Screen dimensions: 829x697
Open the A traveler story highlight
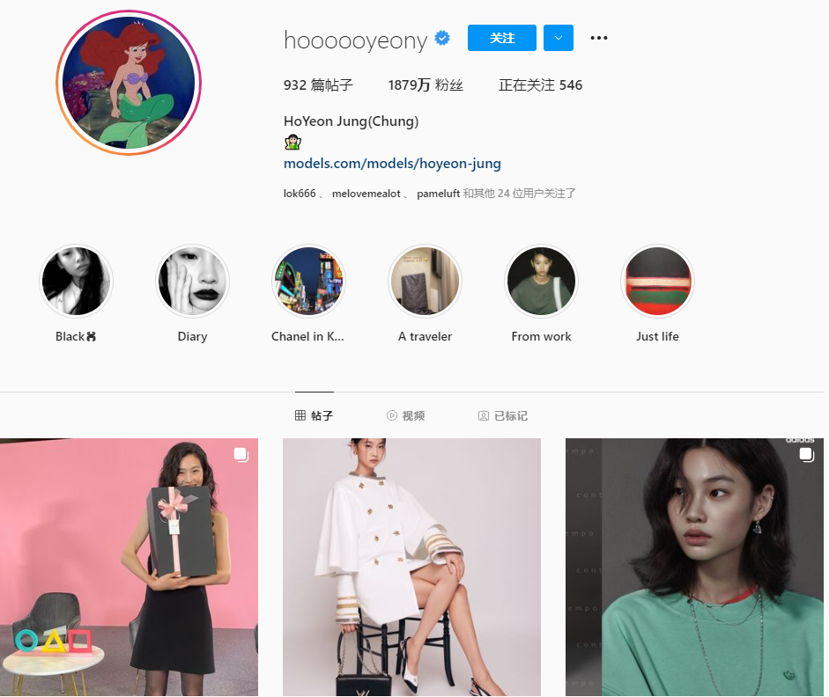426,281
